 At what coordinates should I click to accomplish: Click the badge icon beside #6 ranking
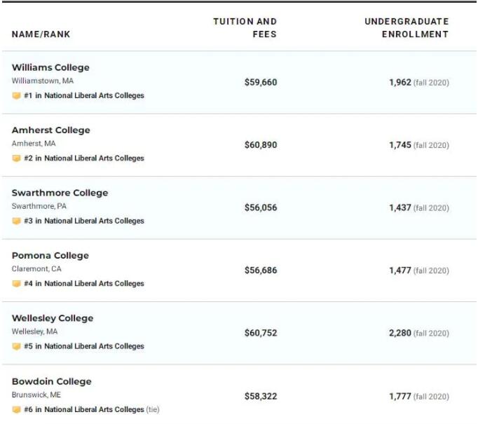point(16,409)
